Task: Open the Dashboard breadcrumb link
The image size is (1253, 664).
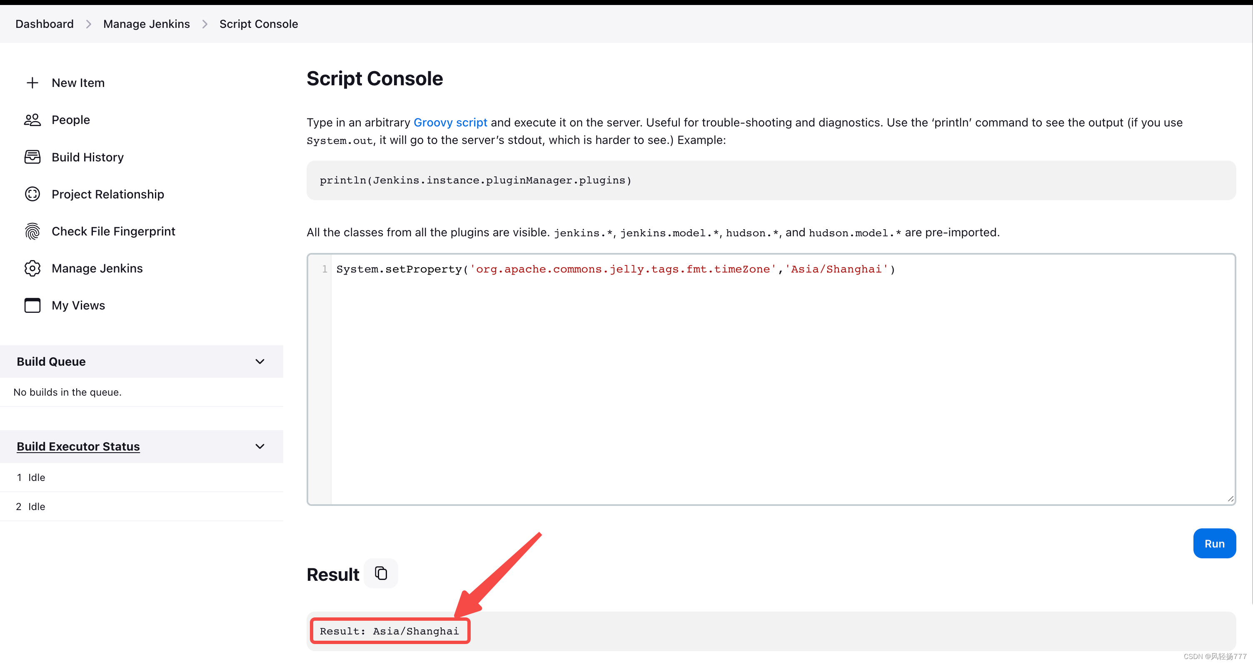Action: (x=44, y=23)
